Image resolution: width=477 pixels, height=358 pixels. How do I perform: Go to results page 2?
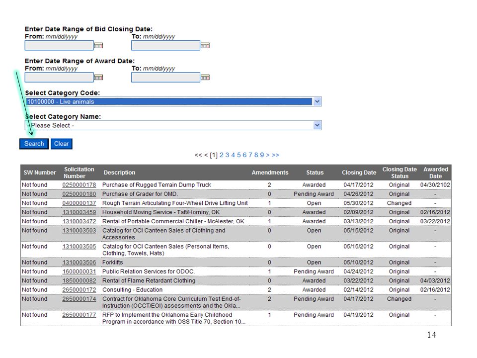coord(222,155)
